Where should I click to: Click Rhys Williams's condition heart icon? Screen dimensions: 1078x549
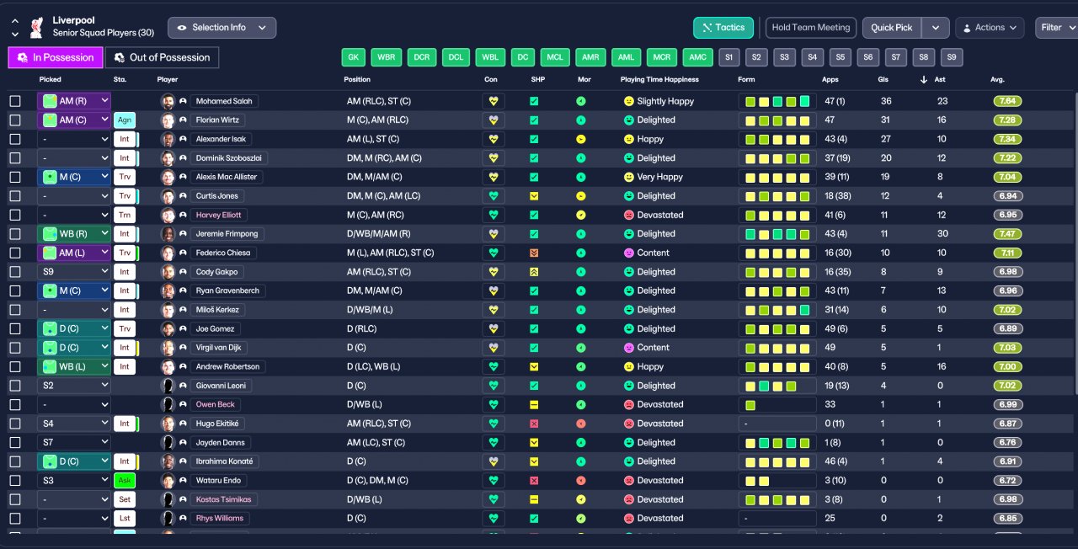tap(494, 518)
